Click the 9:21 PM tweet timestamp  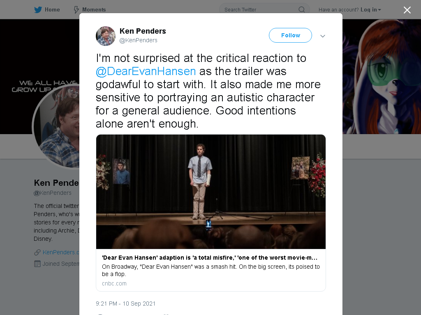(x=126, y=304)
